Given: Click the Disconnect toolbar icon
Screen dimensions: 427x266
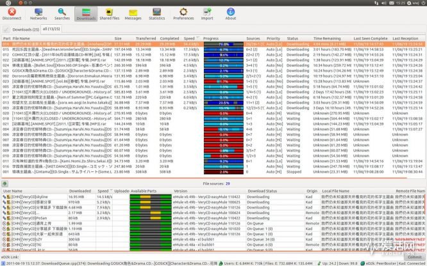Looking at the screenshot, I should click(12, 14).
